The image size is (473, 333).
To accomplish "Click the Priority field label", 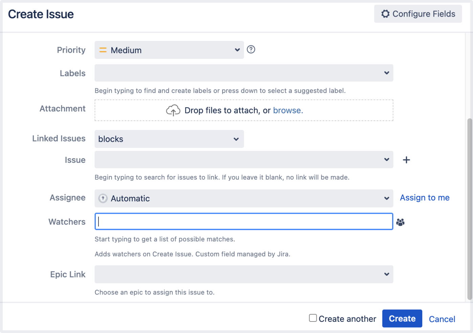I will pyautogui.click(x=71, y=50).
